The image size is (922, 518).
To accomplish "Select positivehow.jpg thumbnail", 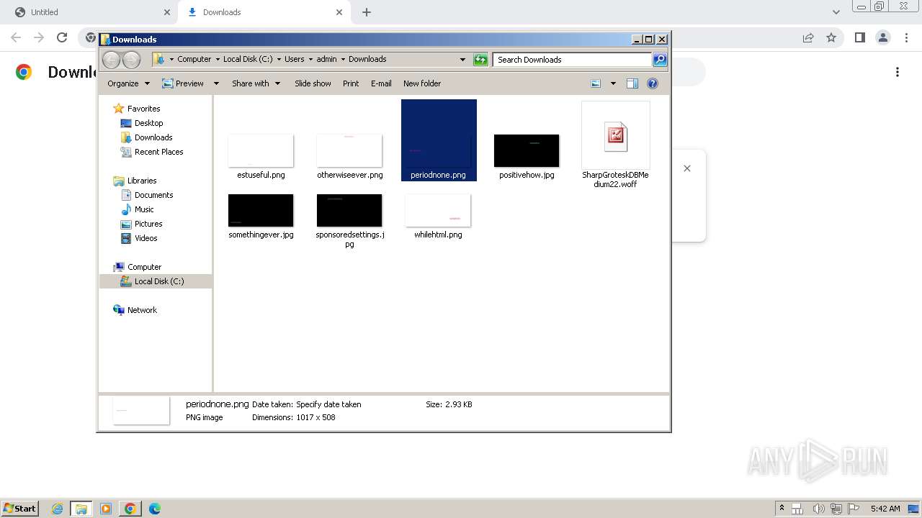I will [x=527, y=151].
